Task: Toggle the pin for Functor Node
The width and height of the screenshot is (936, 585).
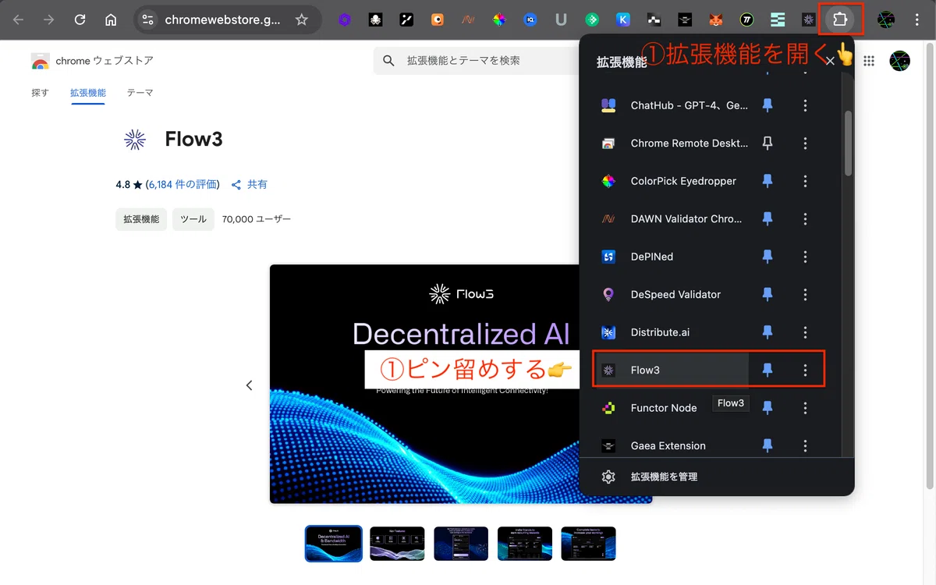Action: click(x=768, y=408)
